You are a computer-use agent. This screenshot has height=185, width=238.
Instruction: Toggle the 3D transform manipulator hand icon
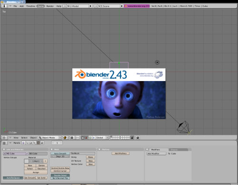[82, 138]
